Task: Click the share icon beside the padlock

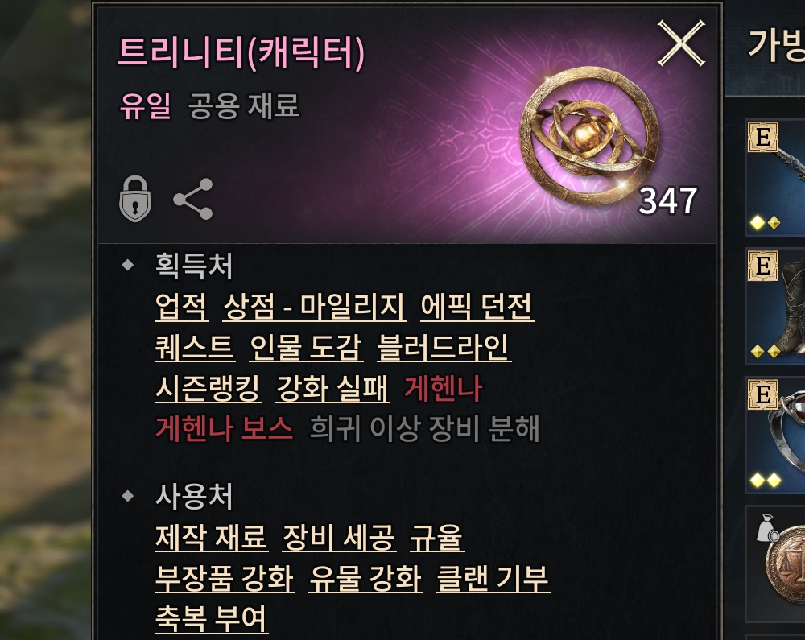Action: click(x=193, y=199)
